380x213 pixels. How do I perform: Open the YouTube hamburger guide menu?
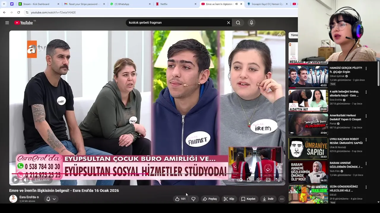pos(7,23)
